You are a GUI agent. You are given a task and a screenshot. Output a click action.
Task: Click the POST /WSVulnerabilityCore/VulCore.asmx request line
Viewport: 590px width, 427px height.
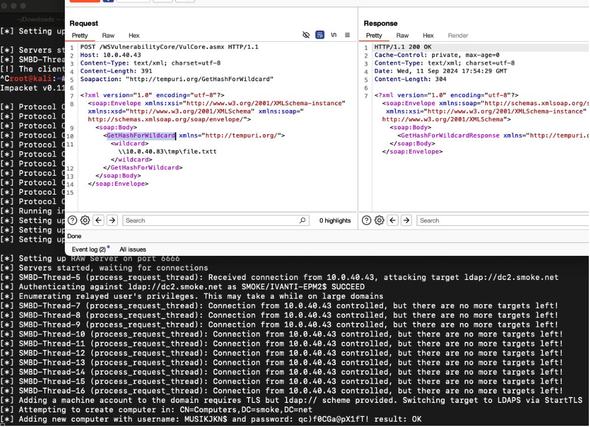click(169, 47)
